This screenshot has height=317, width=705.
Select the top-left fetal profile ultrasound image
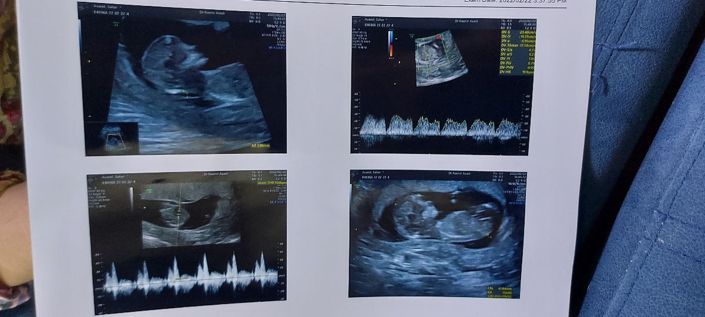coord(182,78)
